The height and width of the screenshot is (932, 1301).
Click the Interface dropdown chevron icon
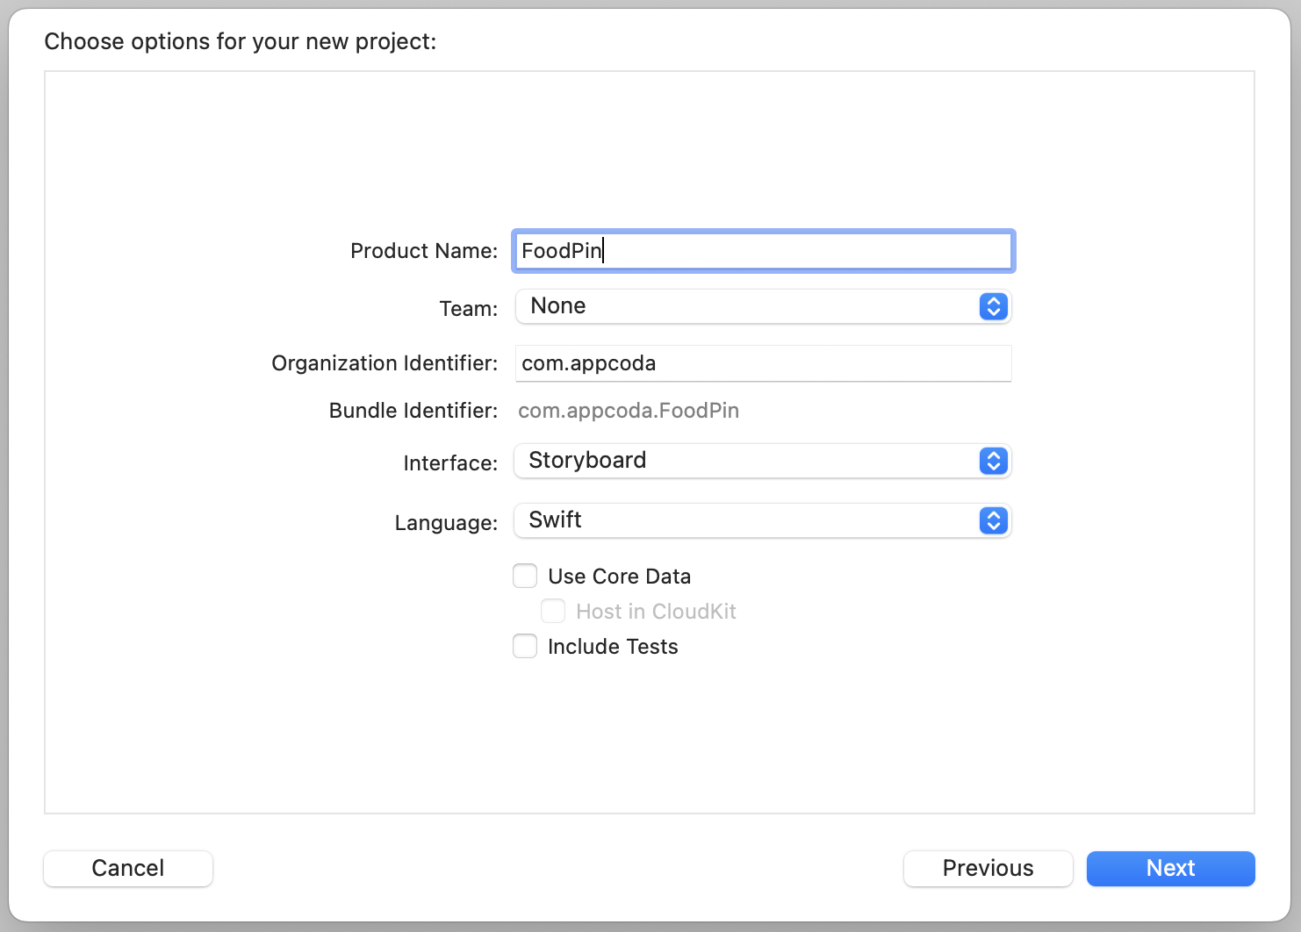coord(993,461)
